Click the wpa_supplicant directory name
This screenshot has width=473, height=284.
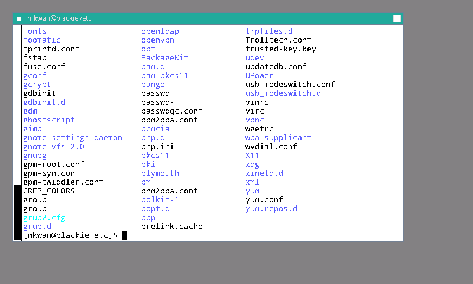[278, 138]
